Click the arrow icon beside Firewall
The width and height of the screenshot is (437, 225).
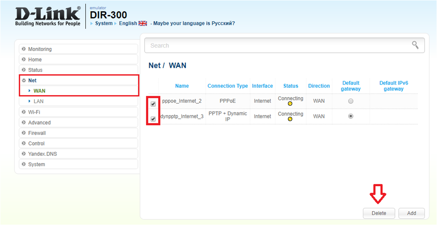[x=24, y=133]
